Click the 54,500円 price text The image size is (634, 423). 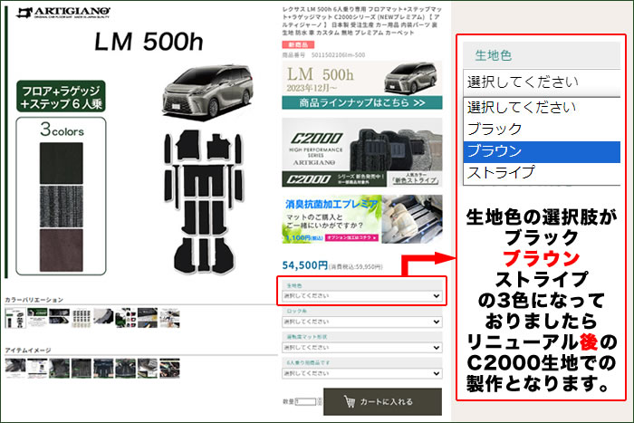point(305,265)
